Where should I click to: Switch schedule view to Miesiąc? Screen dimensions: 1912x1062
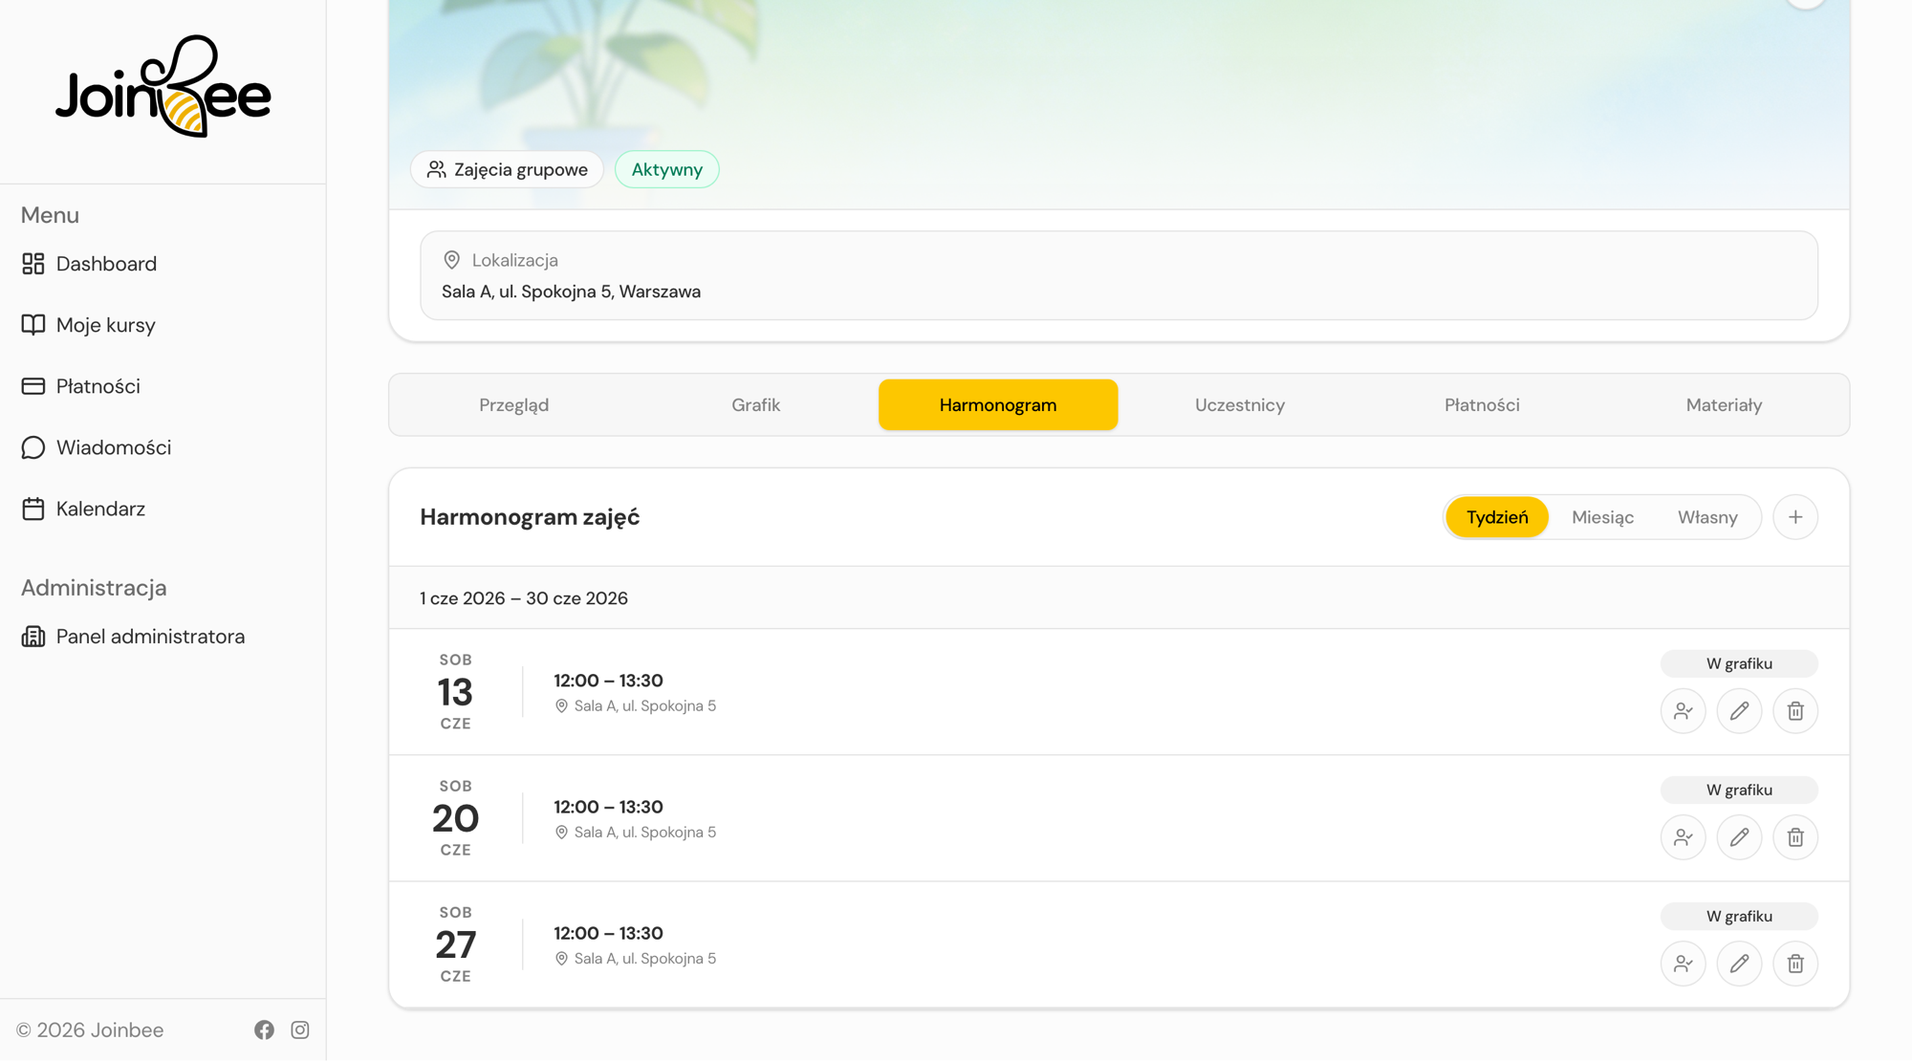click(x=1602, y=517)
